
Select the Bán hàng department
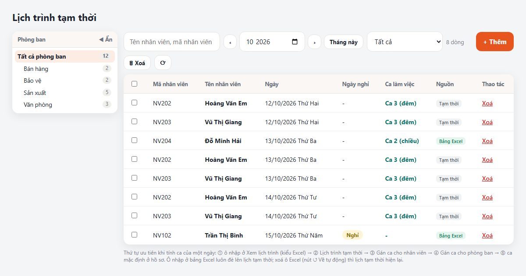coord(65,69)
